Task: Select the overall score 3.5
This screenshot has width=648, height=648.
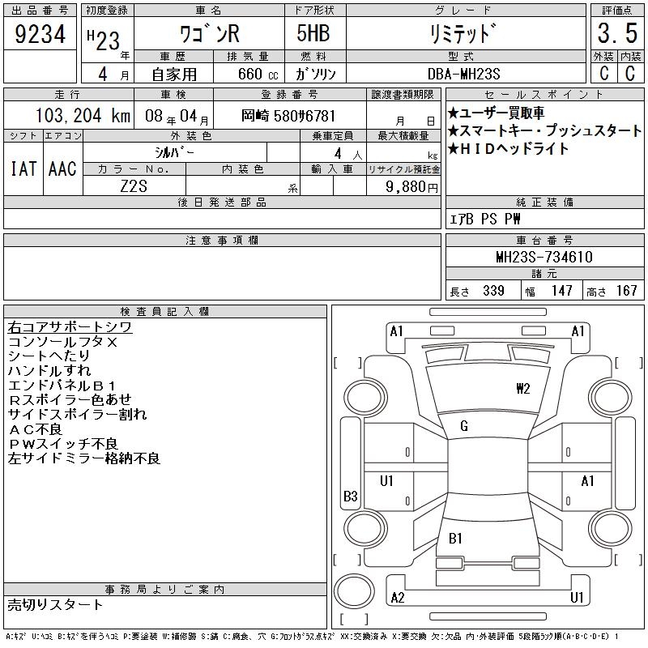Action: (617, 33)
